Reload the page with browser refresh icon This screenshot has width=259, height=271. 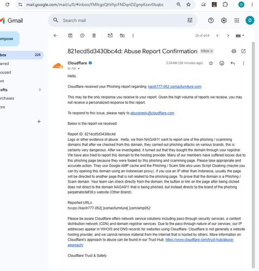click(x=8, y=4)
